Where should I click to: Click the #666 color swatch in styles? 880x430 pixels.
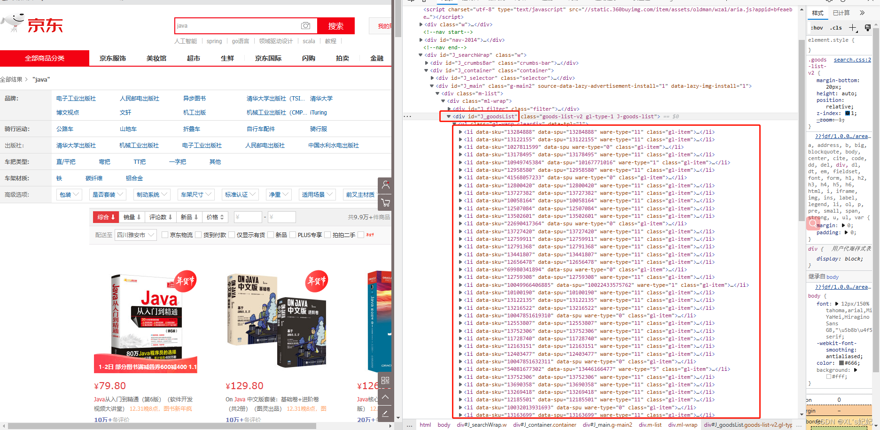[841, 363]
